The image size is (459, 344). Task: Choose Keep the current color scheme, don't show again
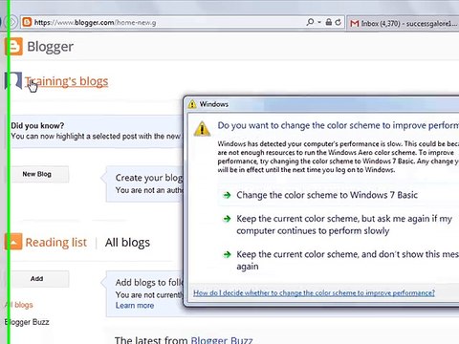[347, 260]
